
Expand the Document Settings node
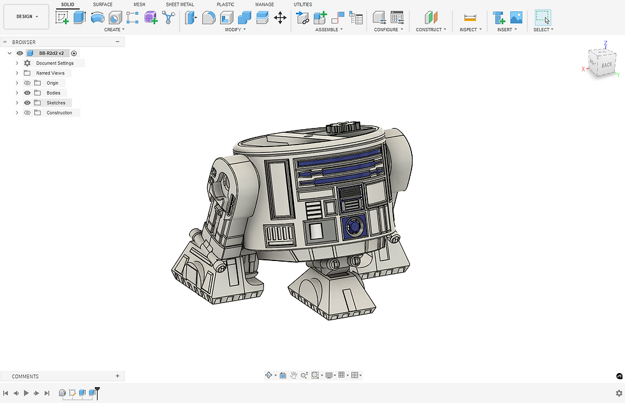[x=17, y=63]
